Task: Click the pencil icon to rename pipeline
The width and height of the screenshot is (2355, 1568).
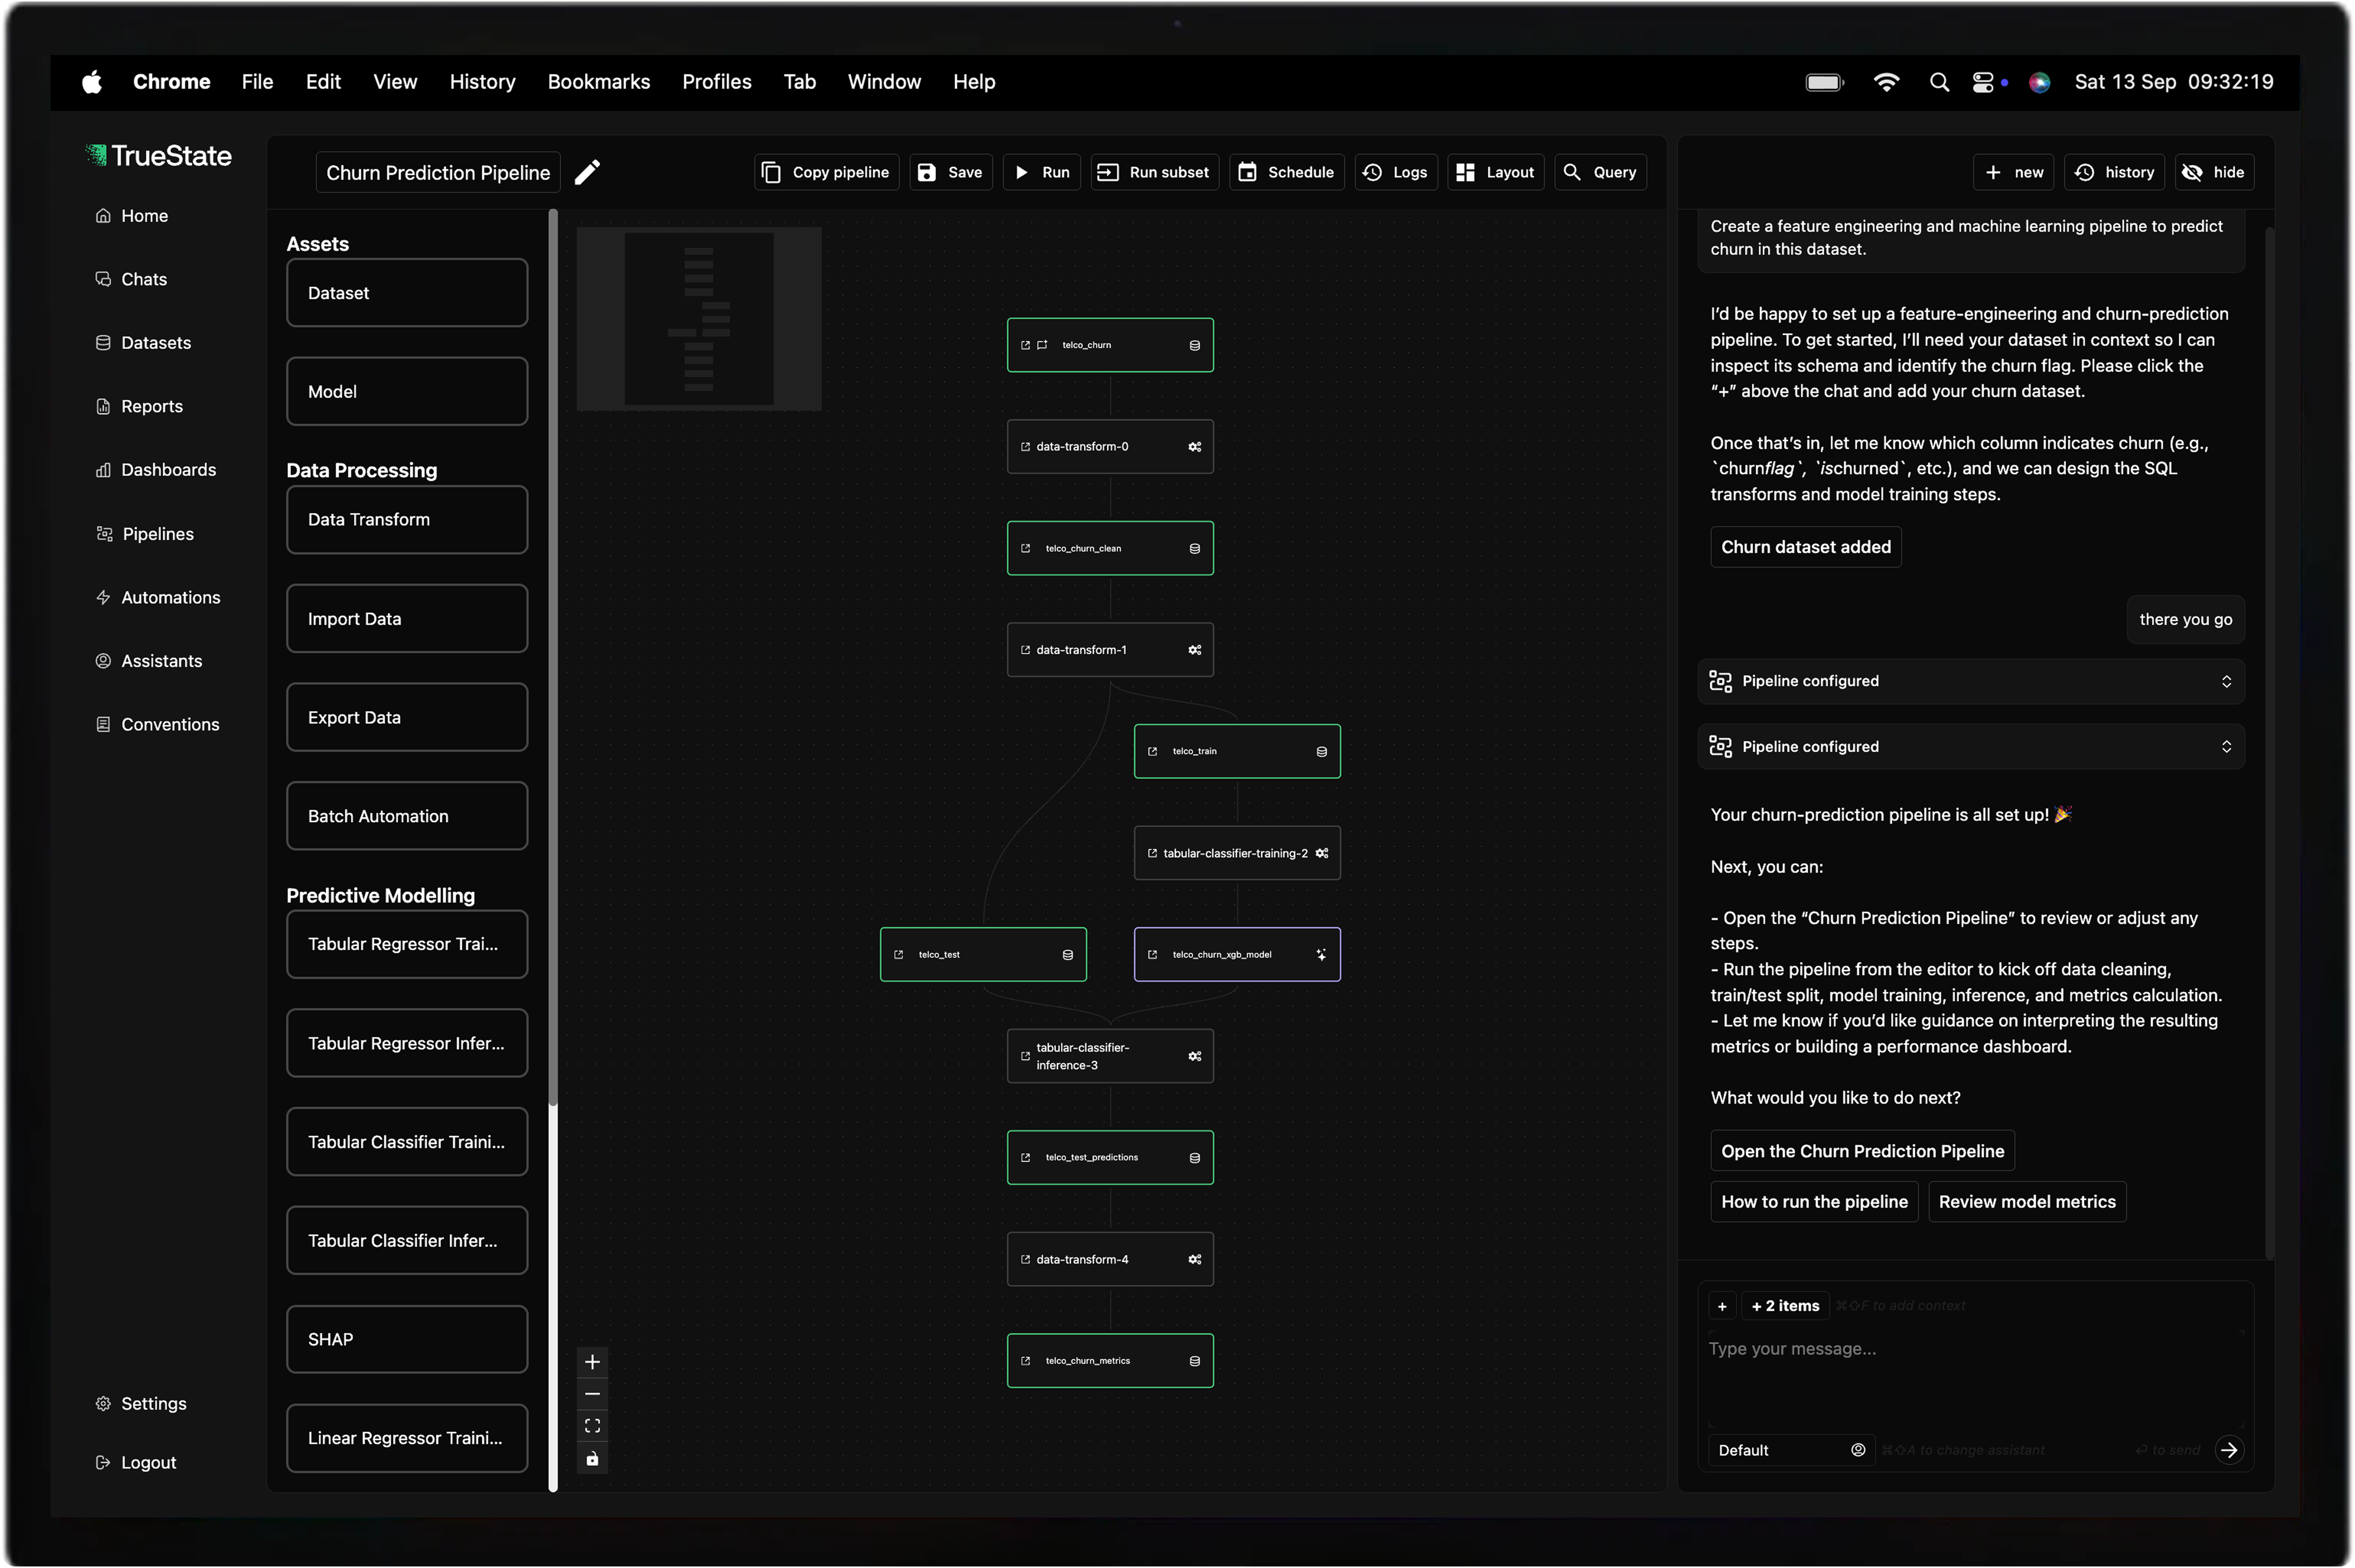Action: tap(587, 172)
